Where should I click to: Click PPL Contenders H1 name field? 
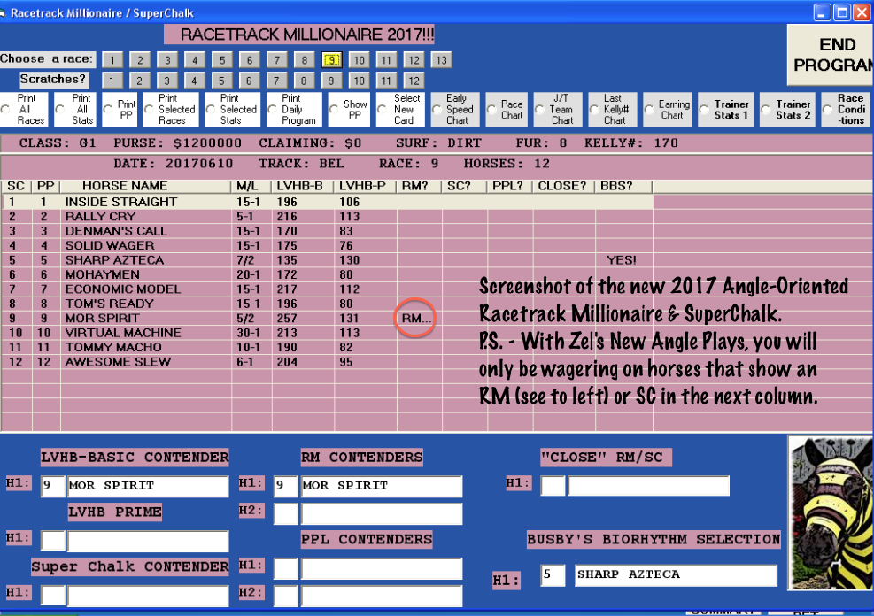coord(382,569)
